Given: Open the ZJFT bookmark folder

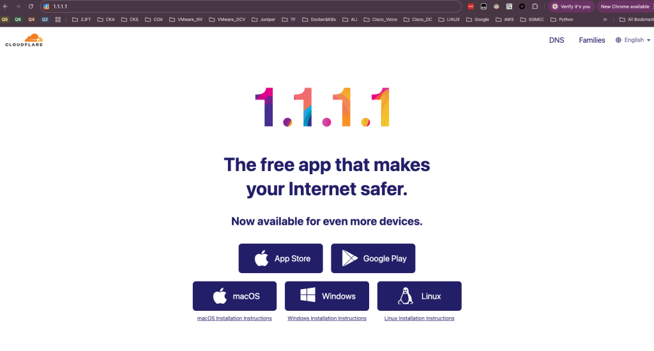Looking at the screenshot, I should click(81, 20).
